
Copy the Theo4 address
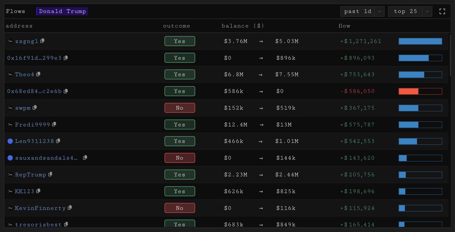pyautogui.click(x=38, y=74)
